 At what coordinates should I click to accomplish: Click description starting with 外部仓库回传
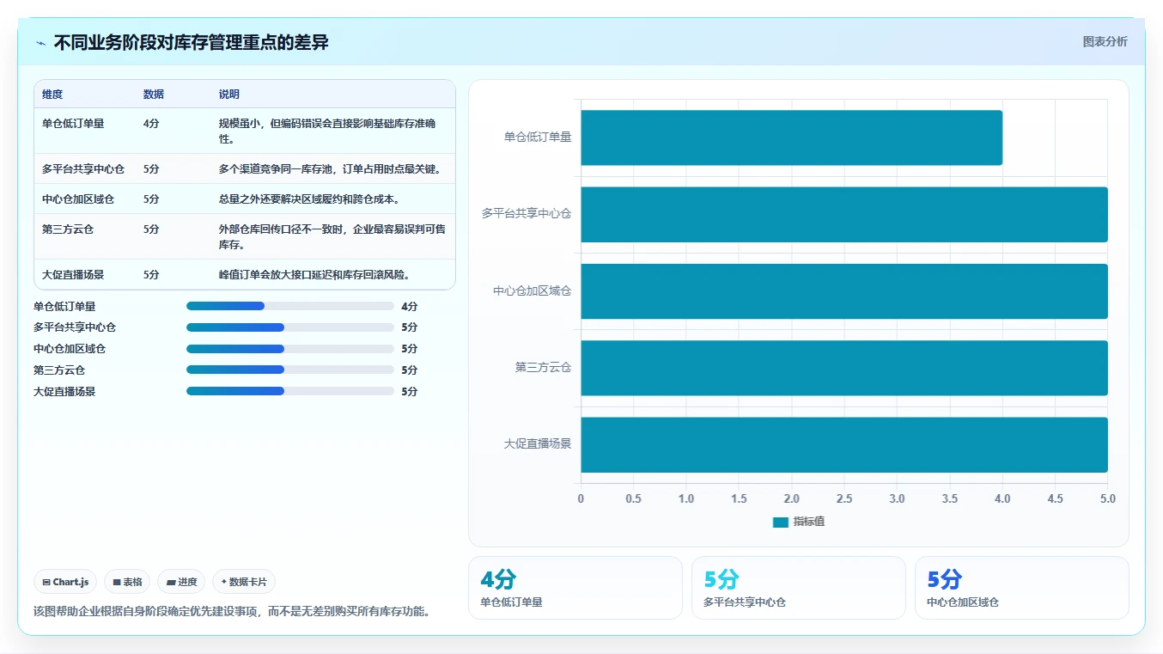click(x=332, y=237)
